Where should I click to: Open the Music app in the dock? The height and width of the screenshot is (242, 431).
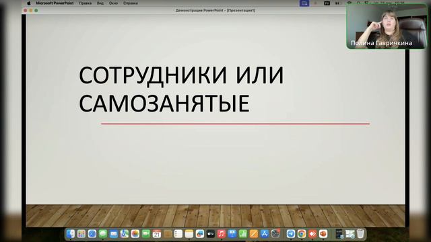point(222,234)
